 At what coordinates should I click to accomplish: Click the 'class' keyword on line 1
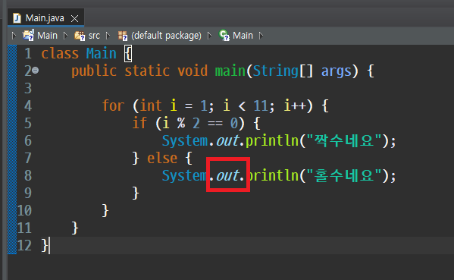[60, 54]
